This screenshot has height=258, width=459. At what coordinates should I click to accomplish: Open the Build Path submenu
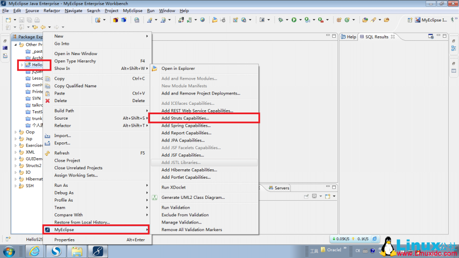tap(97, 111)
